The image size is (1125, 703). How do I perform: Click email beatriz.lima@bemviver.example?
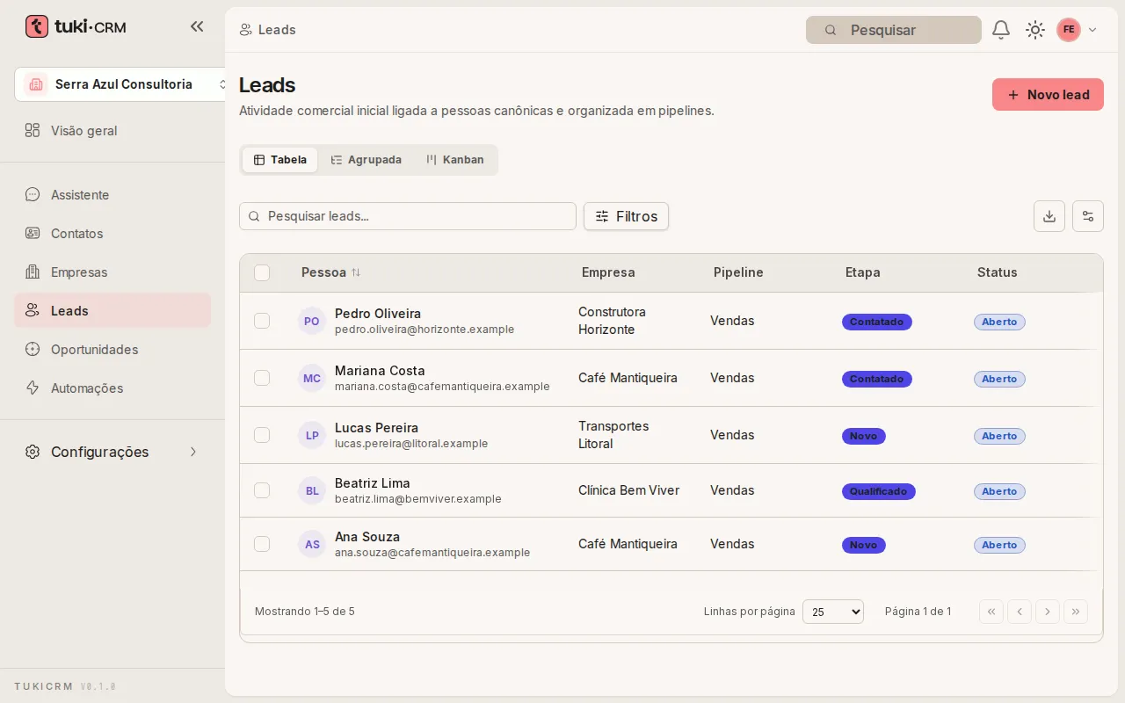tap(418, 499)
